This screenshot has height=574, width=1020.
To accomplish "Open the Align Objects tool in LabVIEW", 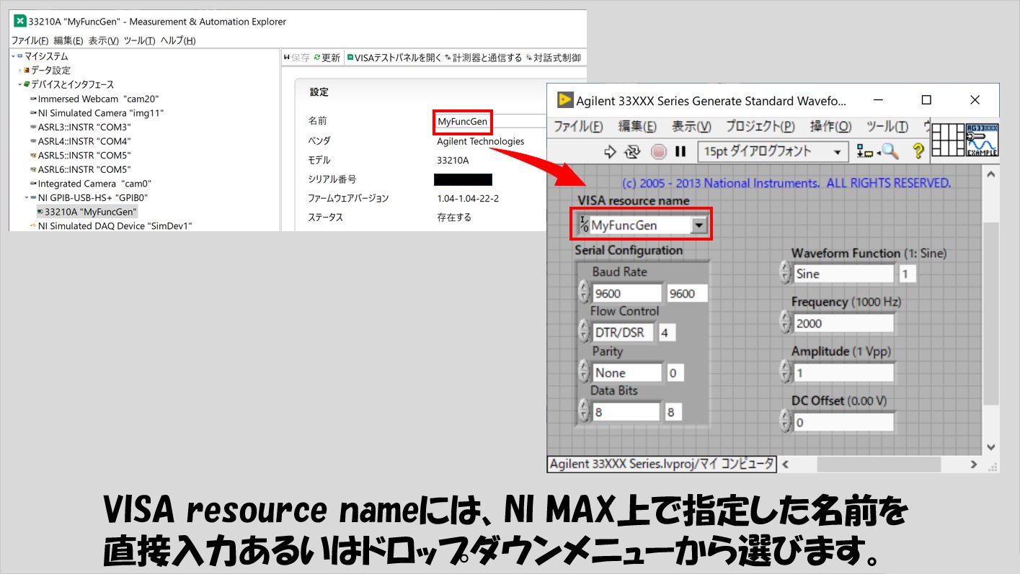I will [x=864, y=151].
